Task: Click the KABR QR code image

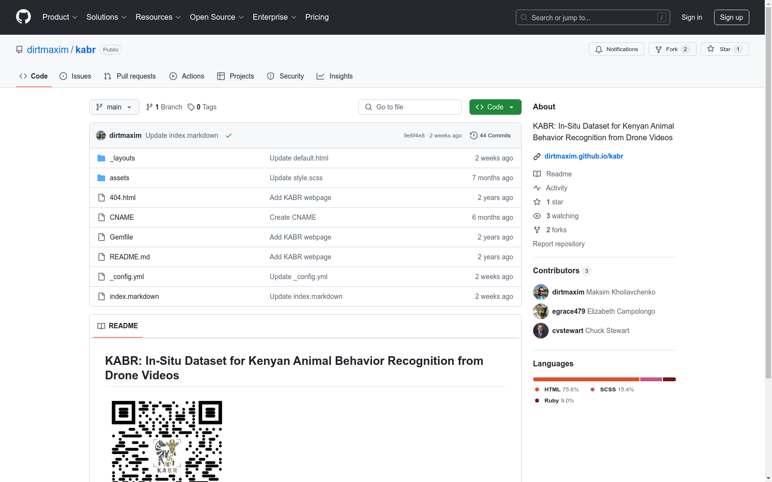Action: [x=167, y=441]
